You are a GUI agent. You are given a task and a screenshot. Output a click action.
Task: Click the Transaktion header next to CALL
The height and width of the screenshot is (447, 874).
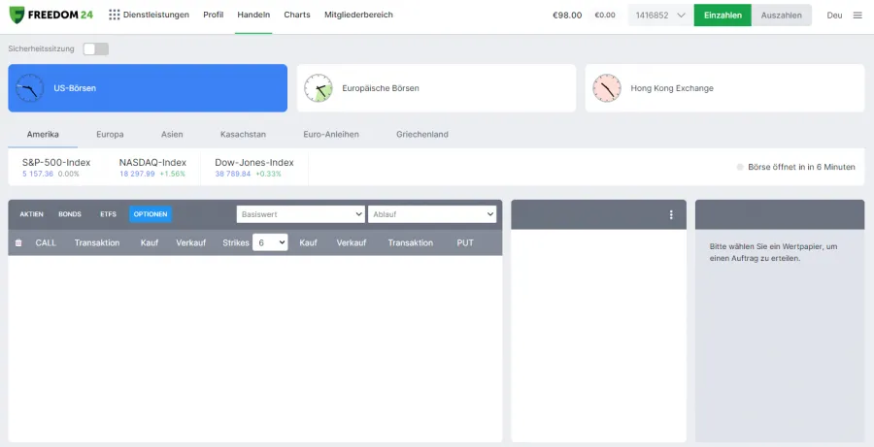pyautogui.click(x=97, y=242)
